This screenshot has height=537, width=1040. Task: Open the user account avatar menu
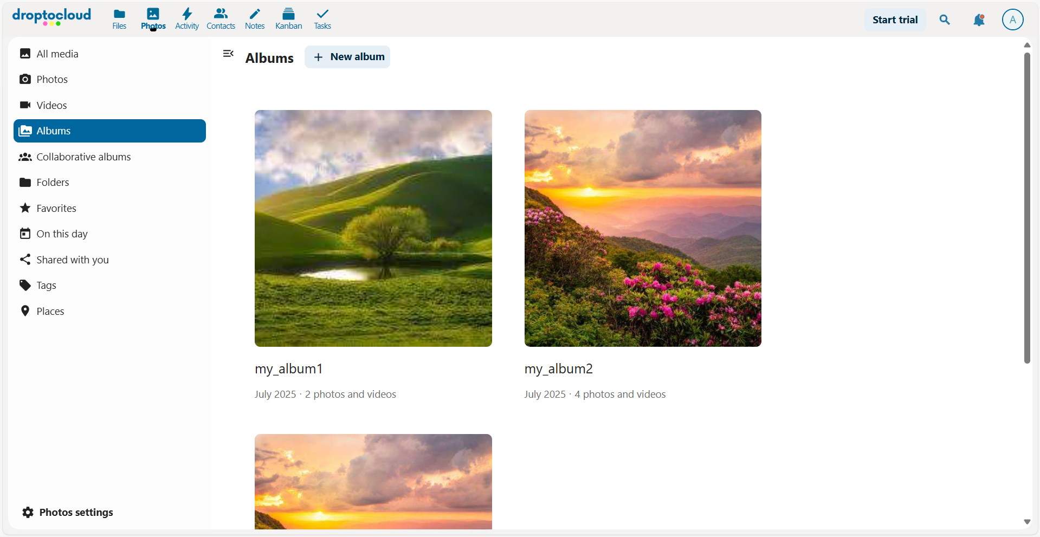pos(1012,20)
